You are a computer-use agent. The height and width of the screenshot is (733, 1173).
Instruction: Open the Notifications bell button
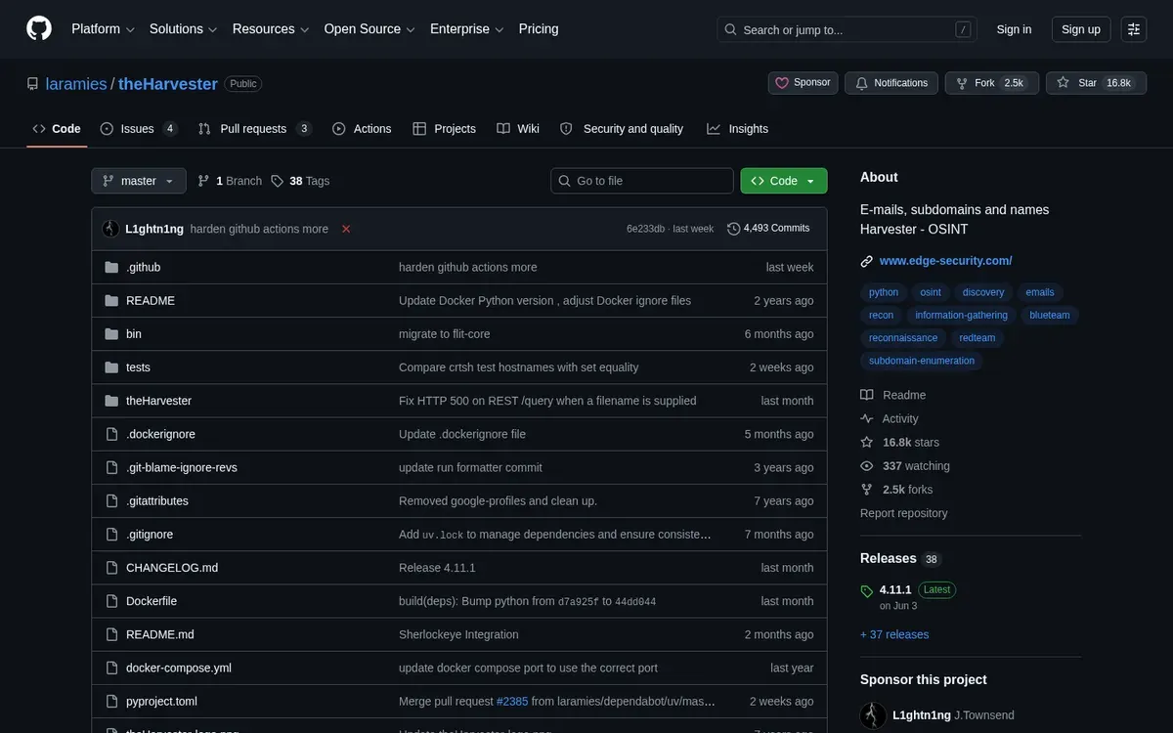(x=891, y=83)
